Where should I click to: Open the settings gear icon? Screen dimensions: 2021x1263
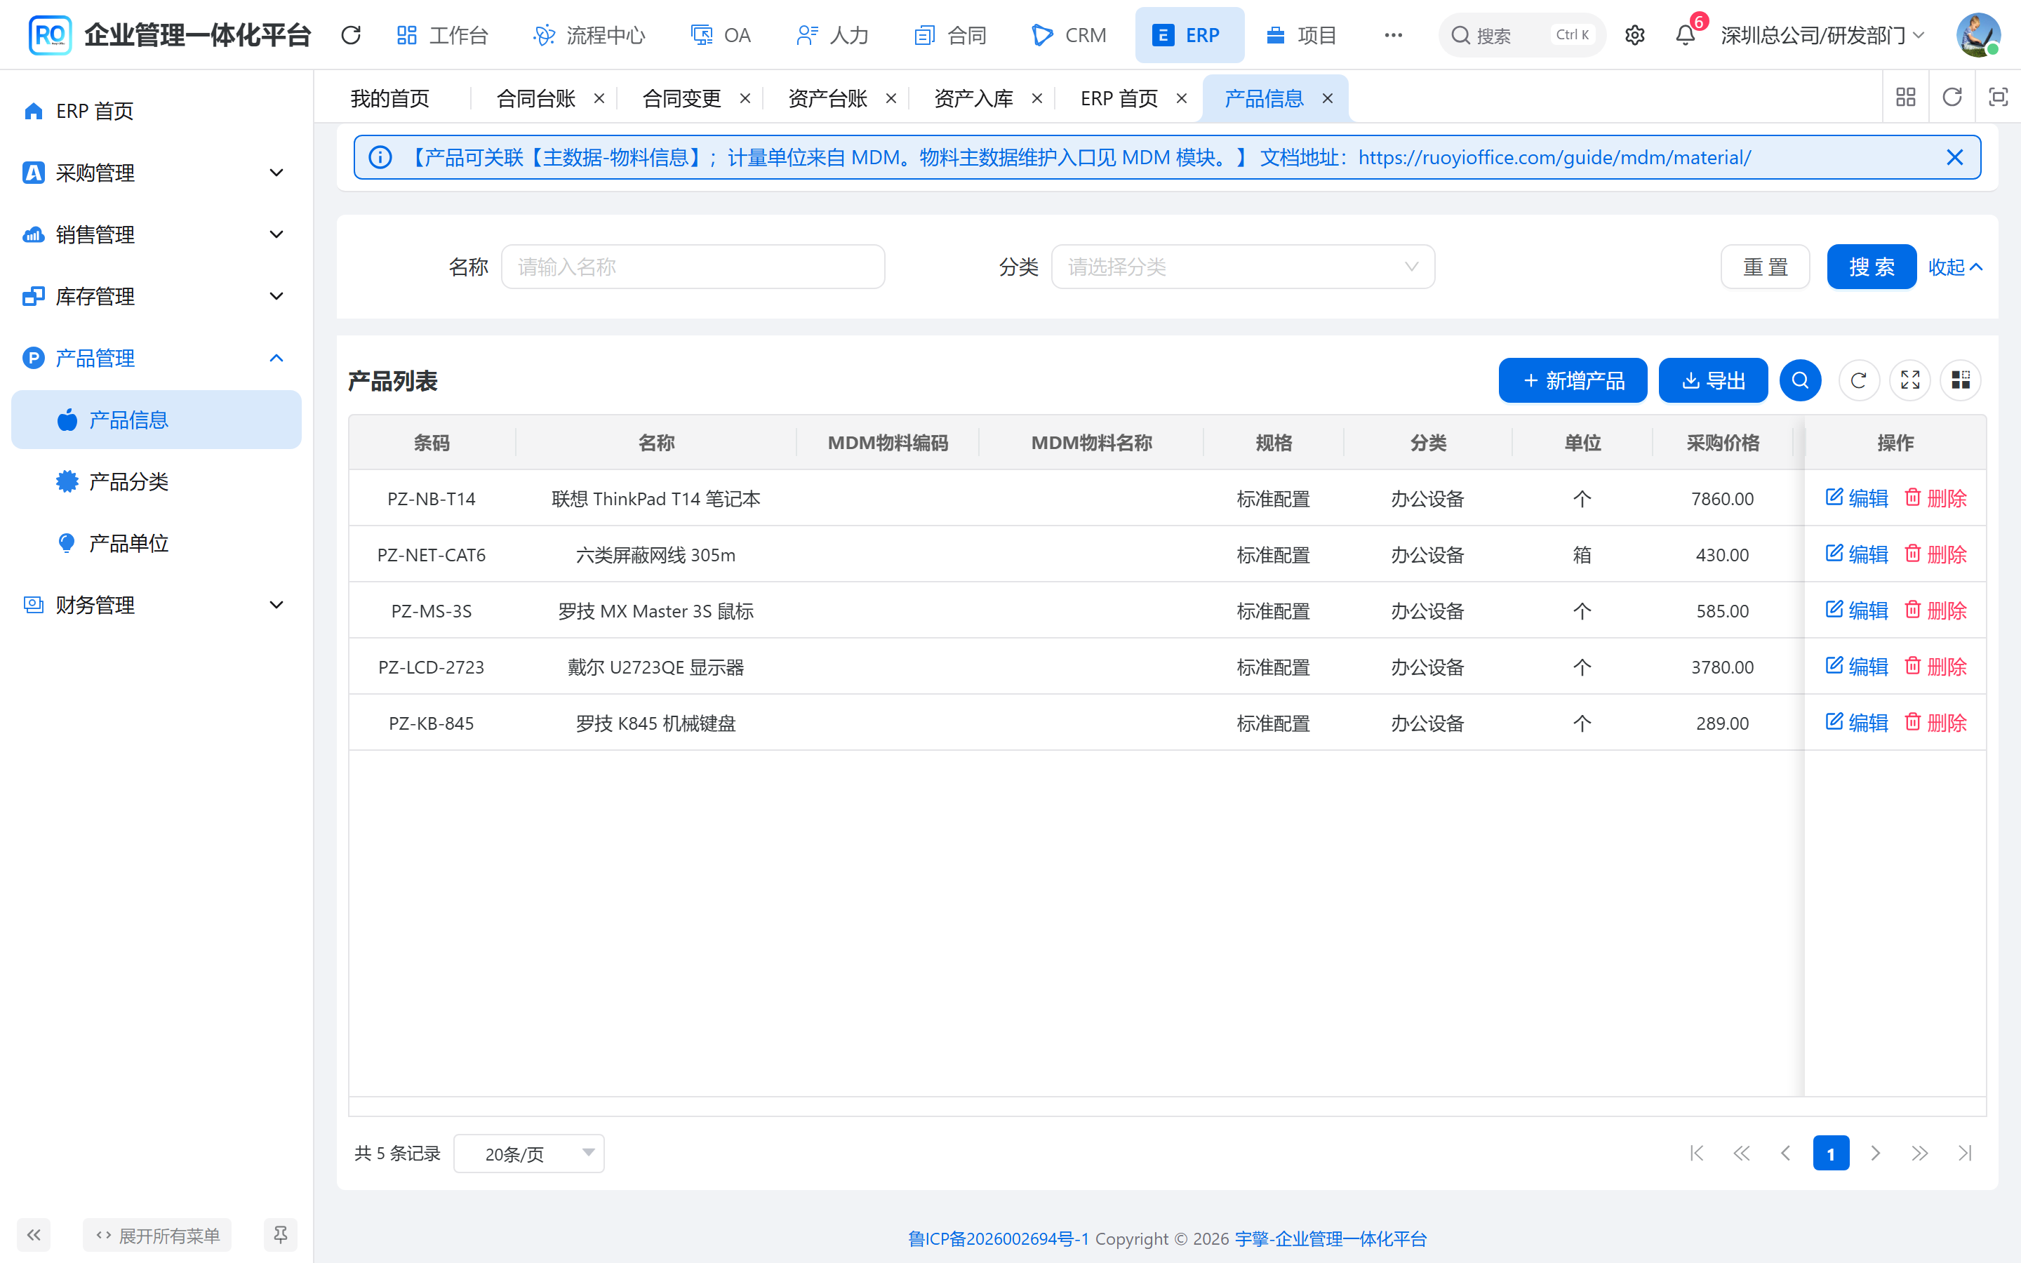pyautogui.click(x=1634, y=35)
